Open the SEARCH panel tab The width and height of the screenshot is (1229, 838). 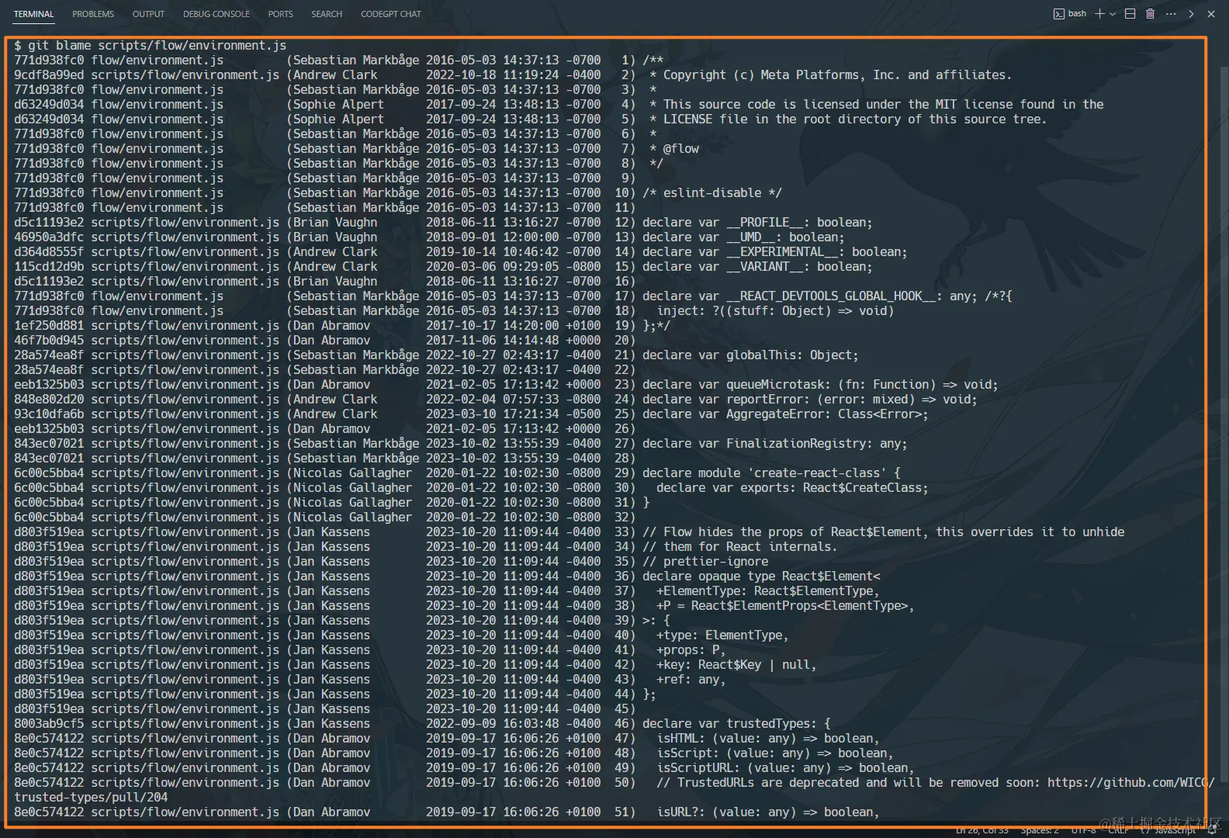pos(327,14)
